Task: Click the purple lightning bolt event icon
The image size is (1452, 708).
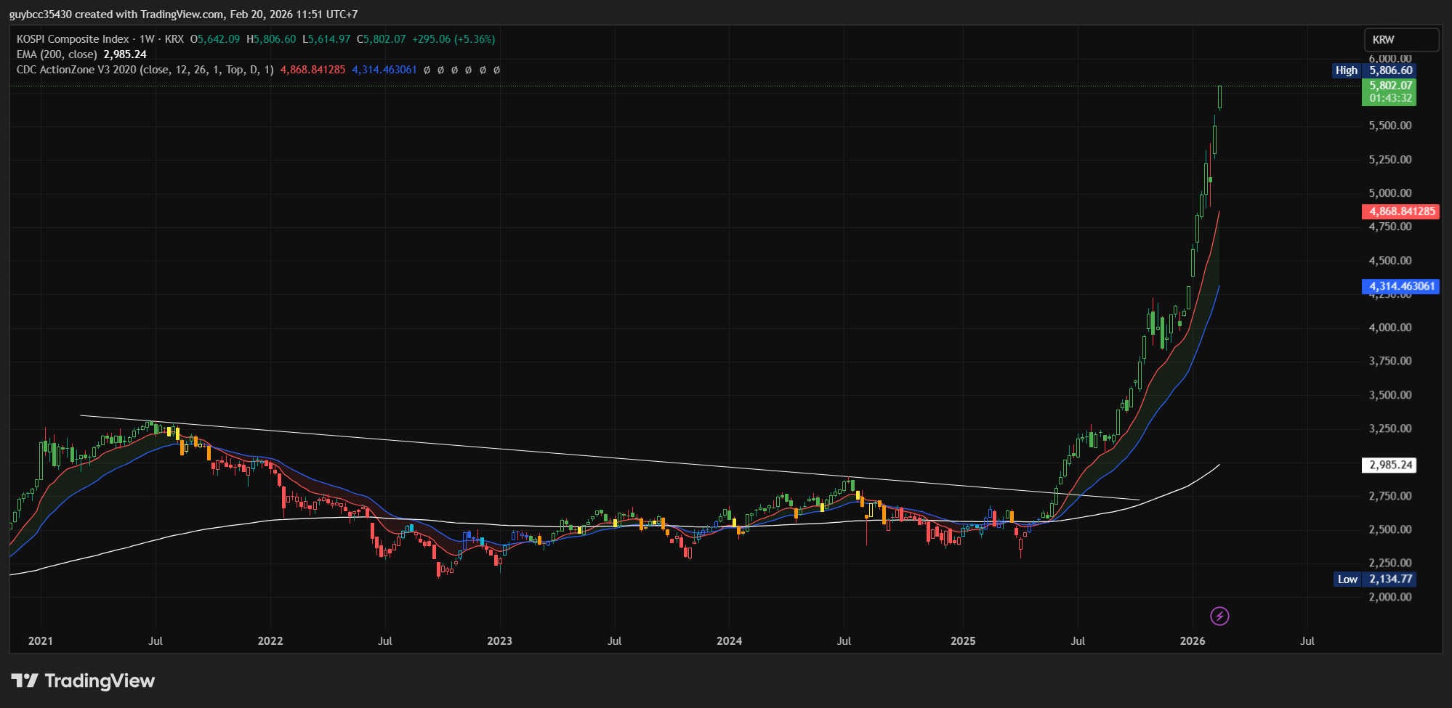Action: pos(1219,617)
